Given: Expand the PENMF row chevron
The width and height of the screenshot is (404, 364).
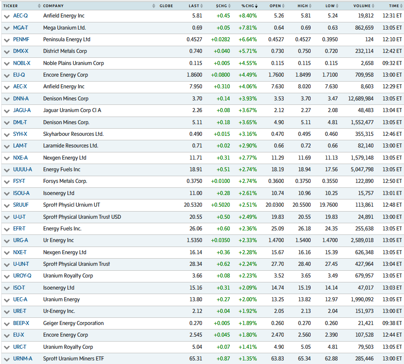Looking at the screenshot, I should click(7, 40).
